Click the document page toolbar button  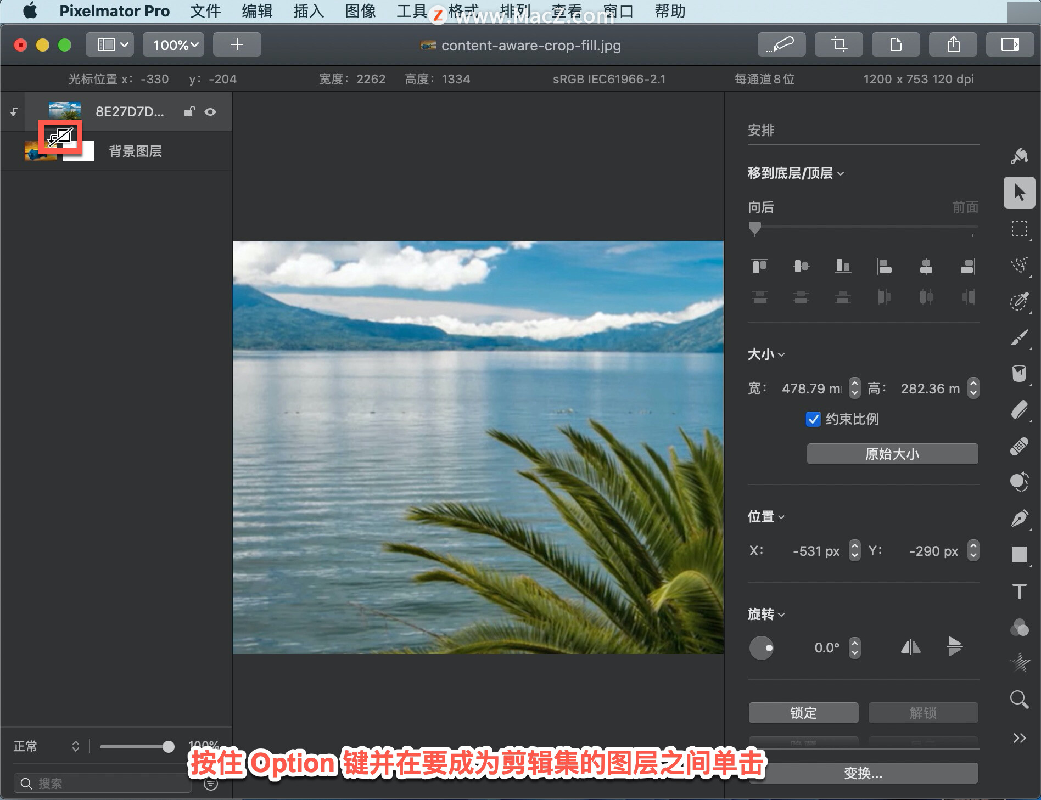coord(896,44)
